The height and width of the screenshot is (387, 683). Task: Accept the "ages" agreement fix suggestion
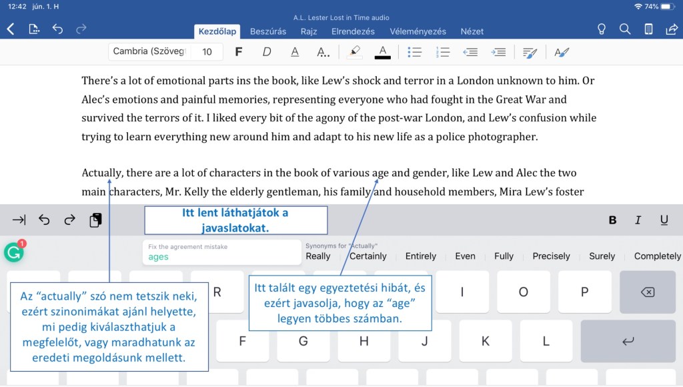pos(221,252)
